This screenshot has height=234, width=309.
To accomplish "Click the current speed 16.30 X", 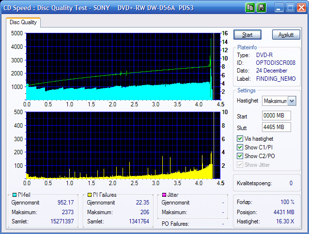I will [285, 221].
